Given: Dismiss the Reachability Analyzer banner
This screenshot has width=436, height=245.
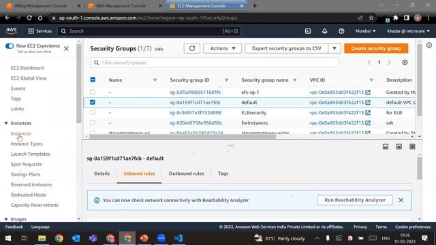Looking at the screenshot, I should 401,200.
